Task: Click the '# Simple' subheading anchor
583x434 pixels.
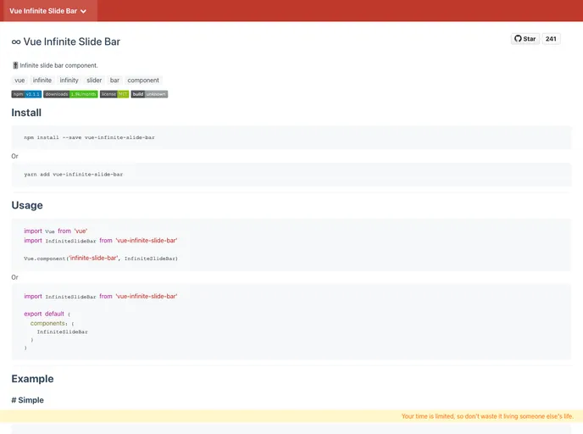Action: tap(27, 400)
